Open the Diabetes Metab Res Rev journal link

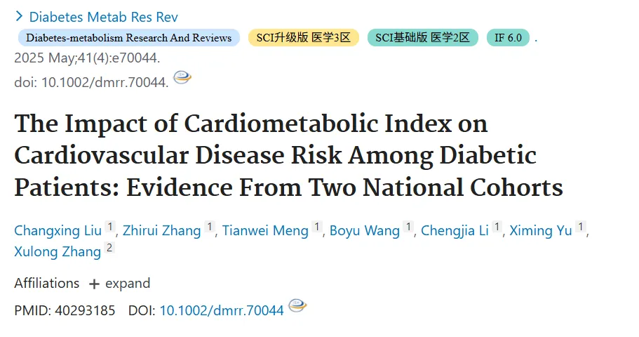tap(104, 17)
